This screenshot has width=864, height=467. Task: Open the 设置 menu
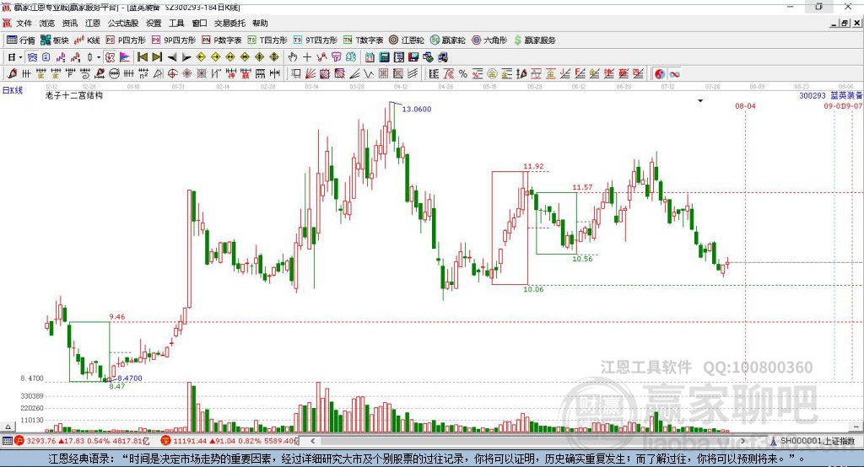tap(154, 23)
